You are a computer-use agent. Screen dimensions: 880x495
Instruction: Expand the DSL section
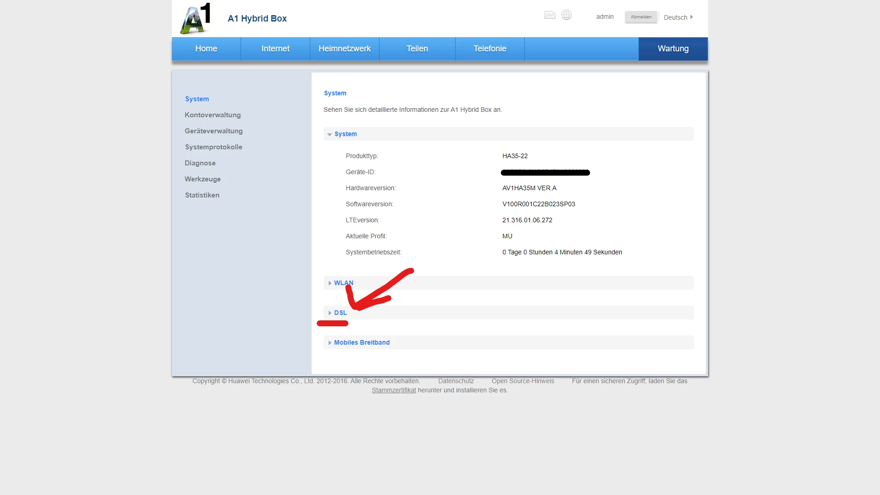(x=340, y=313)
